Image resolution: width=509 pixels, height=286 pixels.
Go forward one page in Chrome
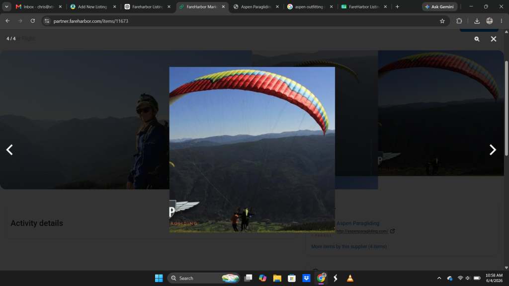click(x=20, y=21)
